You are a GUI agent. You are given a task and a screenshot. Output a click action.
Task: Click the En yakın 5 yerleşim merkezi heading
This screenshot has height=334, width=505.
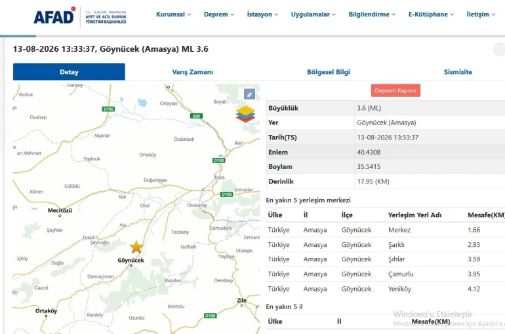(308, 200)
